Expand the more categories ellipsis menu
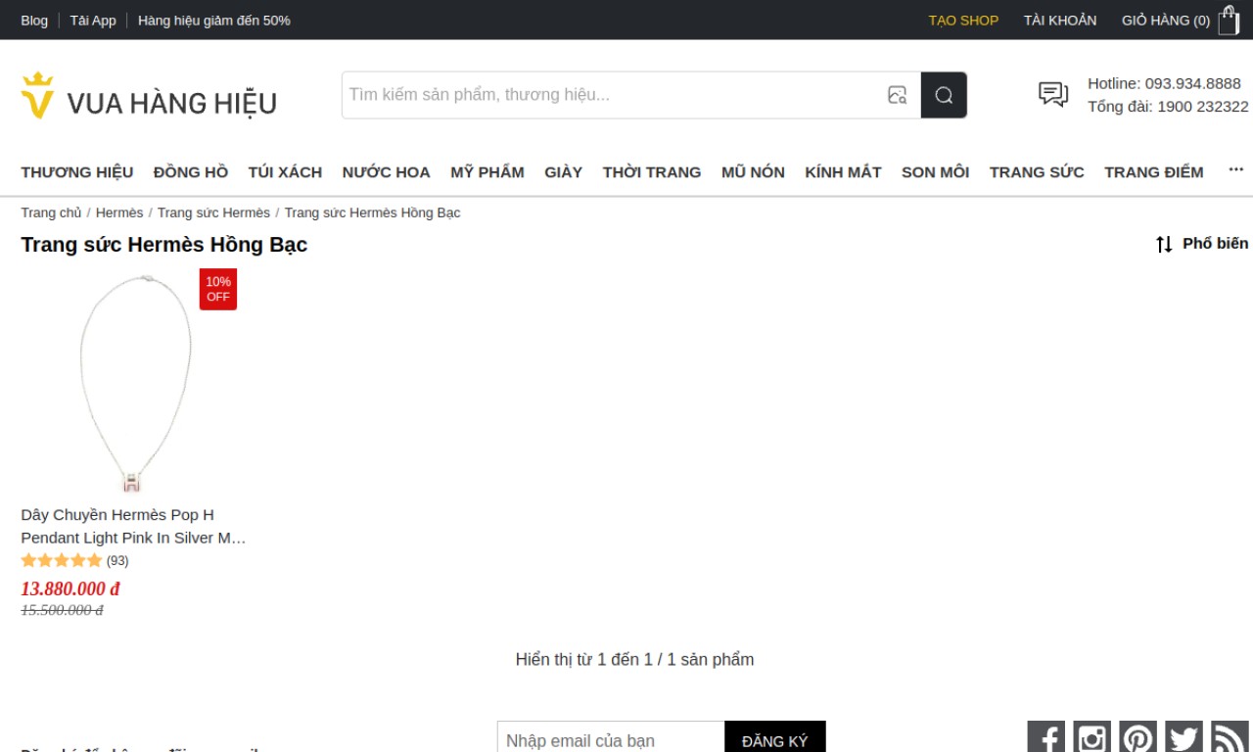Image resolution: width=1253 pixels, height=752 pixels. tap(1236, 170)
